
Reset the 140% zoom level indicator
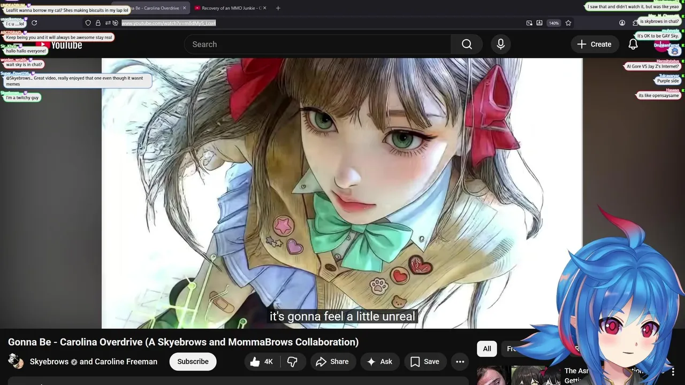[554, 23]
